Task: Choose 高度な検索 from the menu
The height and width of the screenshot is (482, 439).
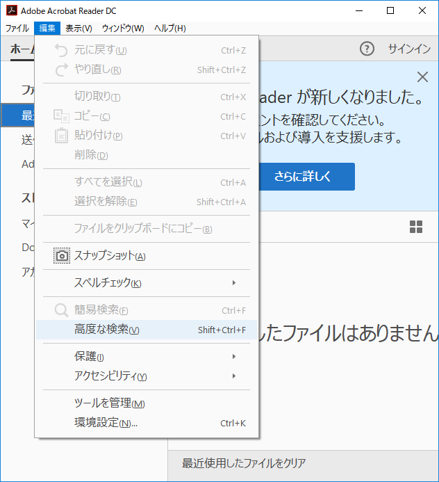Action: (x=147, y=330)
